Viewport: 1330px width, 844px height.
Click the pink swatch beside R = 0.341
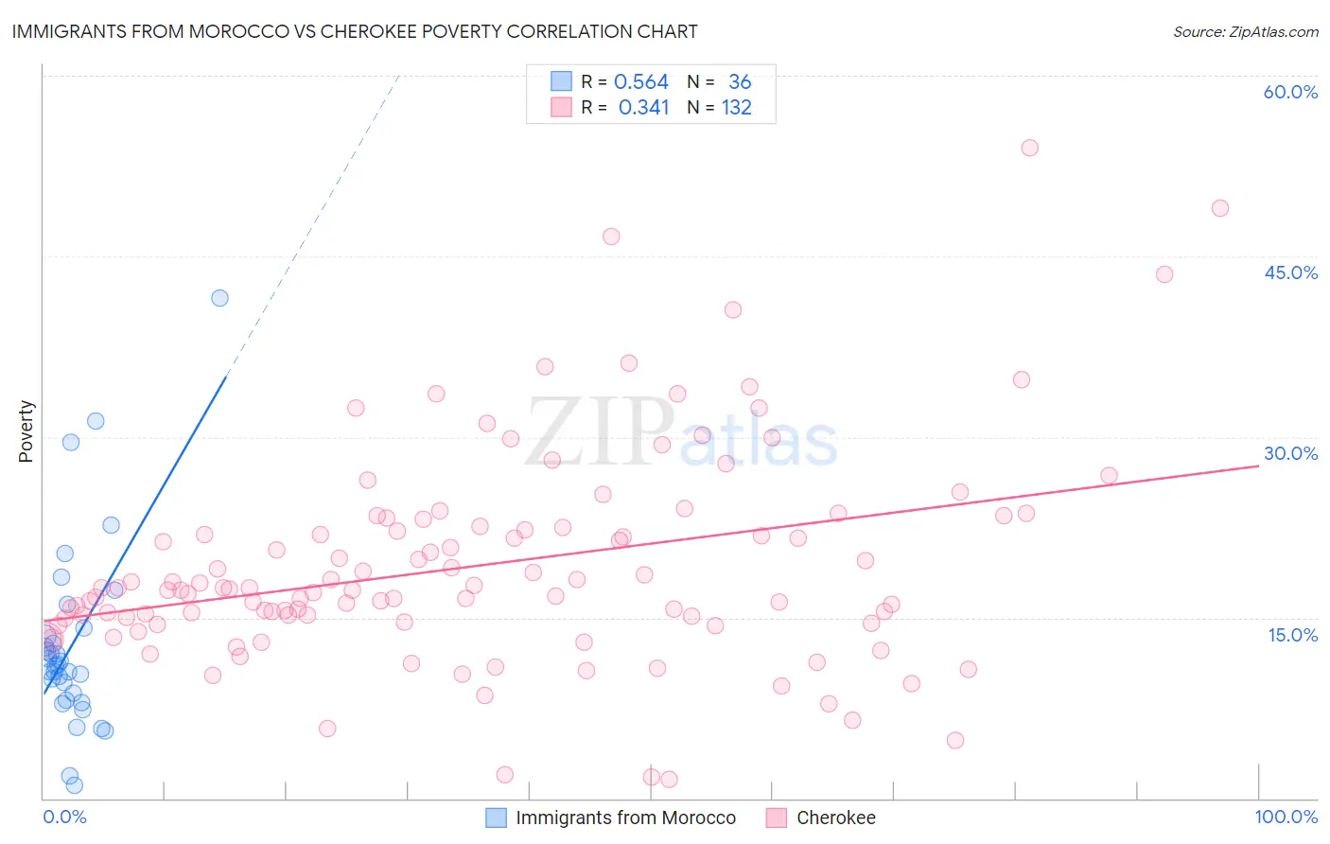pyautogui.click(x=561, y=107)
